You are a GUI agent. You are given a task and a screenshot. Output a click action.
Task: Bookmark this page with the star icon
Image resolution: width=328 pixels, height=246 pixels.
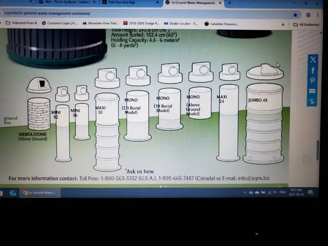(296, 14)
